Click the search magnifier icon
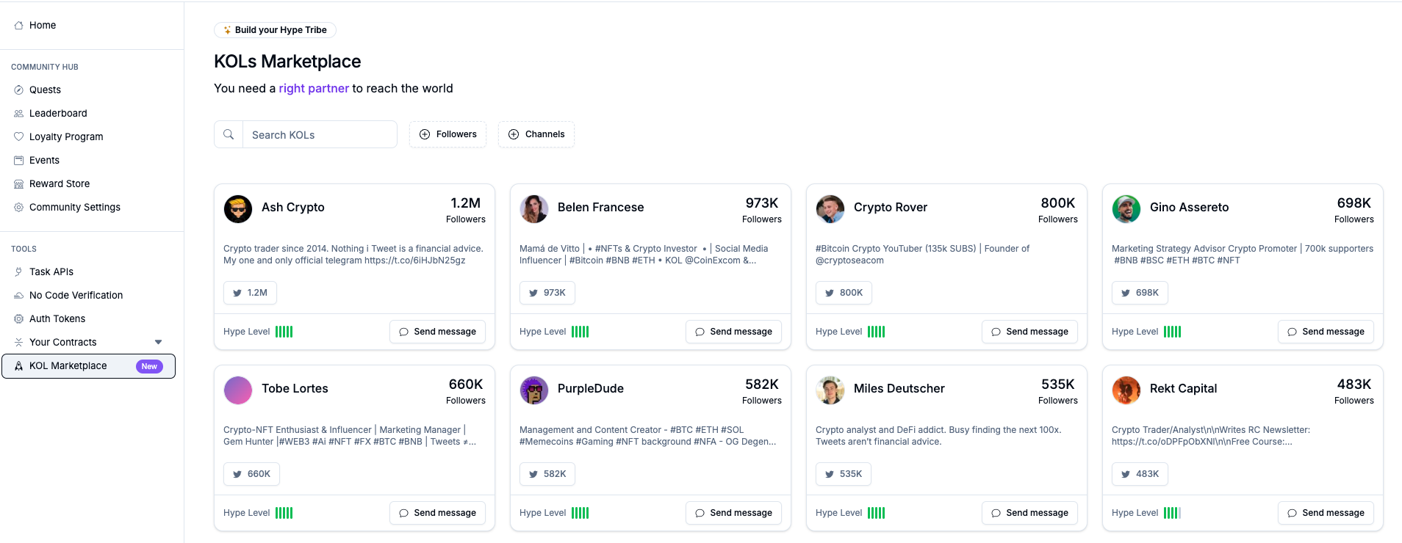Screen dimensions: 1402x543 coord(229,134)
